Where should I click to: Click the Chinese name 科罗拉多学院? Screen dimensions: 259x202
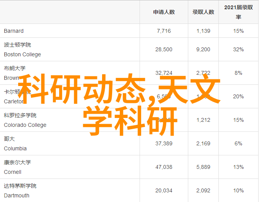20,115
